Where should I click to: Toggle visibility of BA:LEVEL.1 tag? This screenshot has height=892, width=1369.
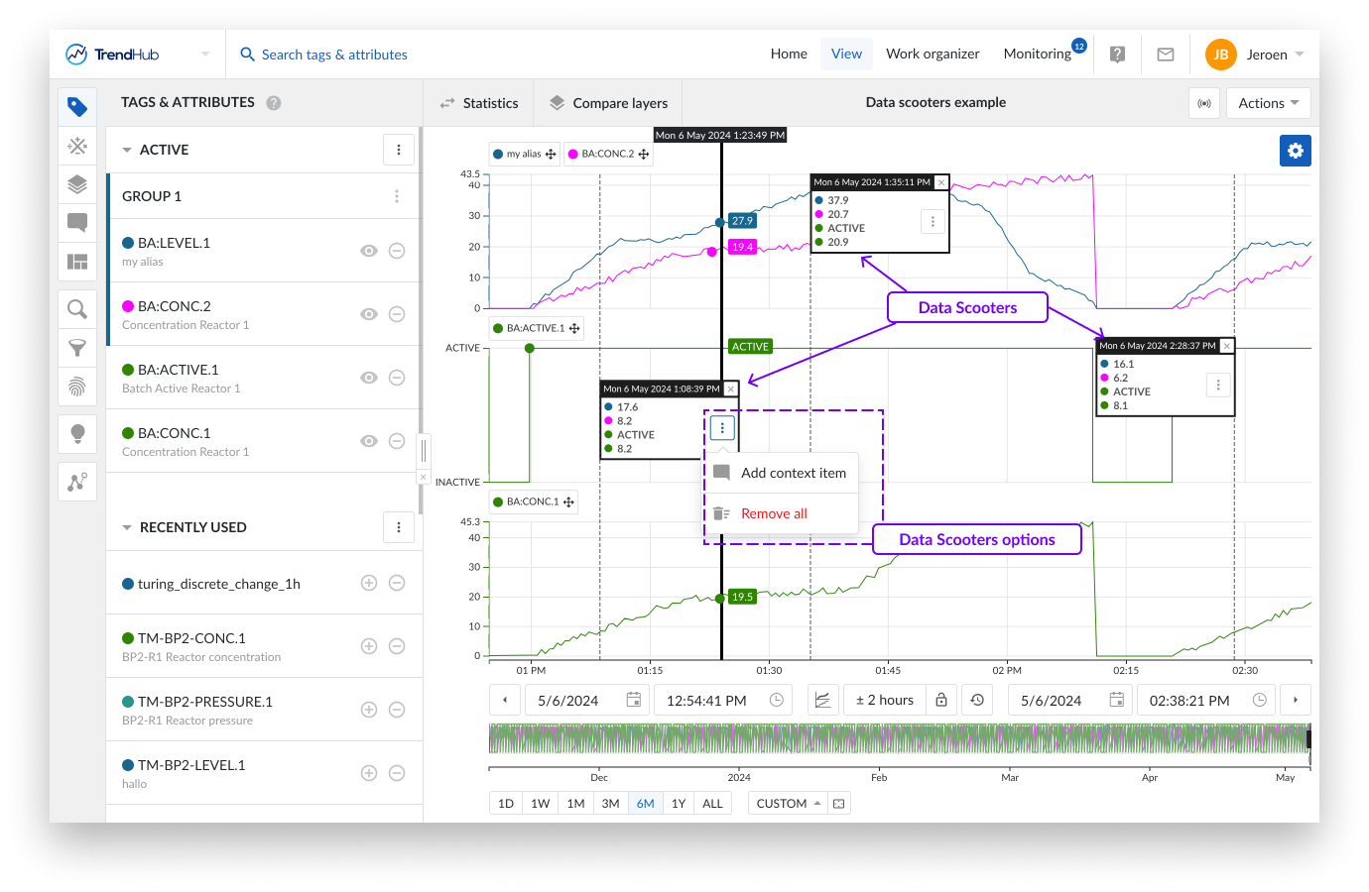coord(369,251)
